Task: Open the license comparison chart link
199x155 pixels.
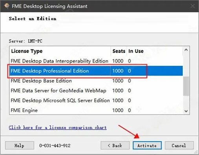Action: [x=58, y=128]
